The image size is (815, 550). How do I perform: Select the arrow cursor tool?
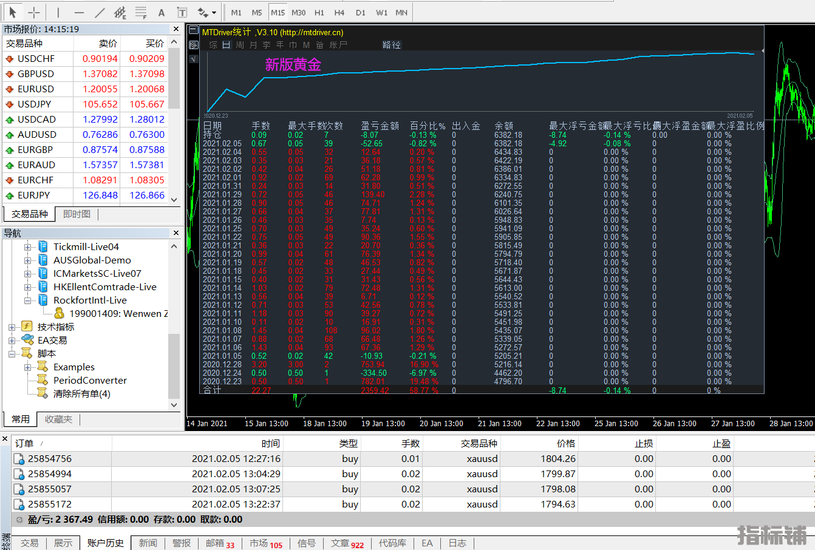[12, 12]
